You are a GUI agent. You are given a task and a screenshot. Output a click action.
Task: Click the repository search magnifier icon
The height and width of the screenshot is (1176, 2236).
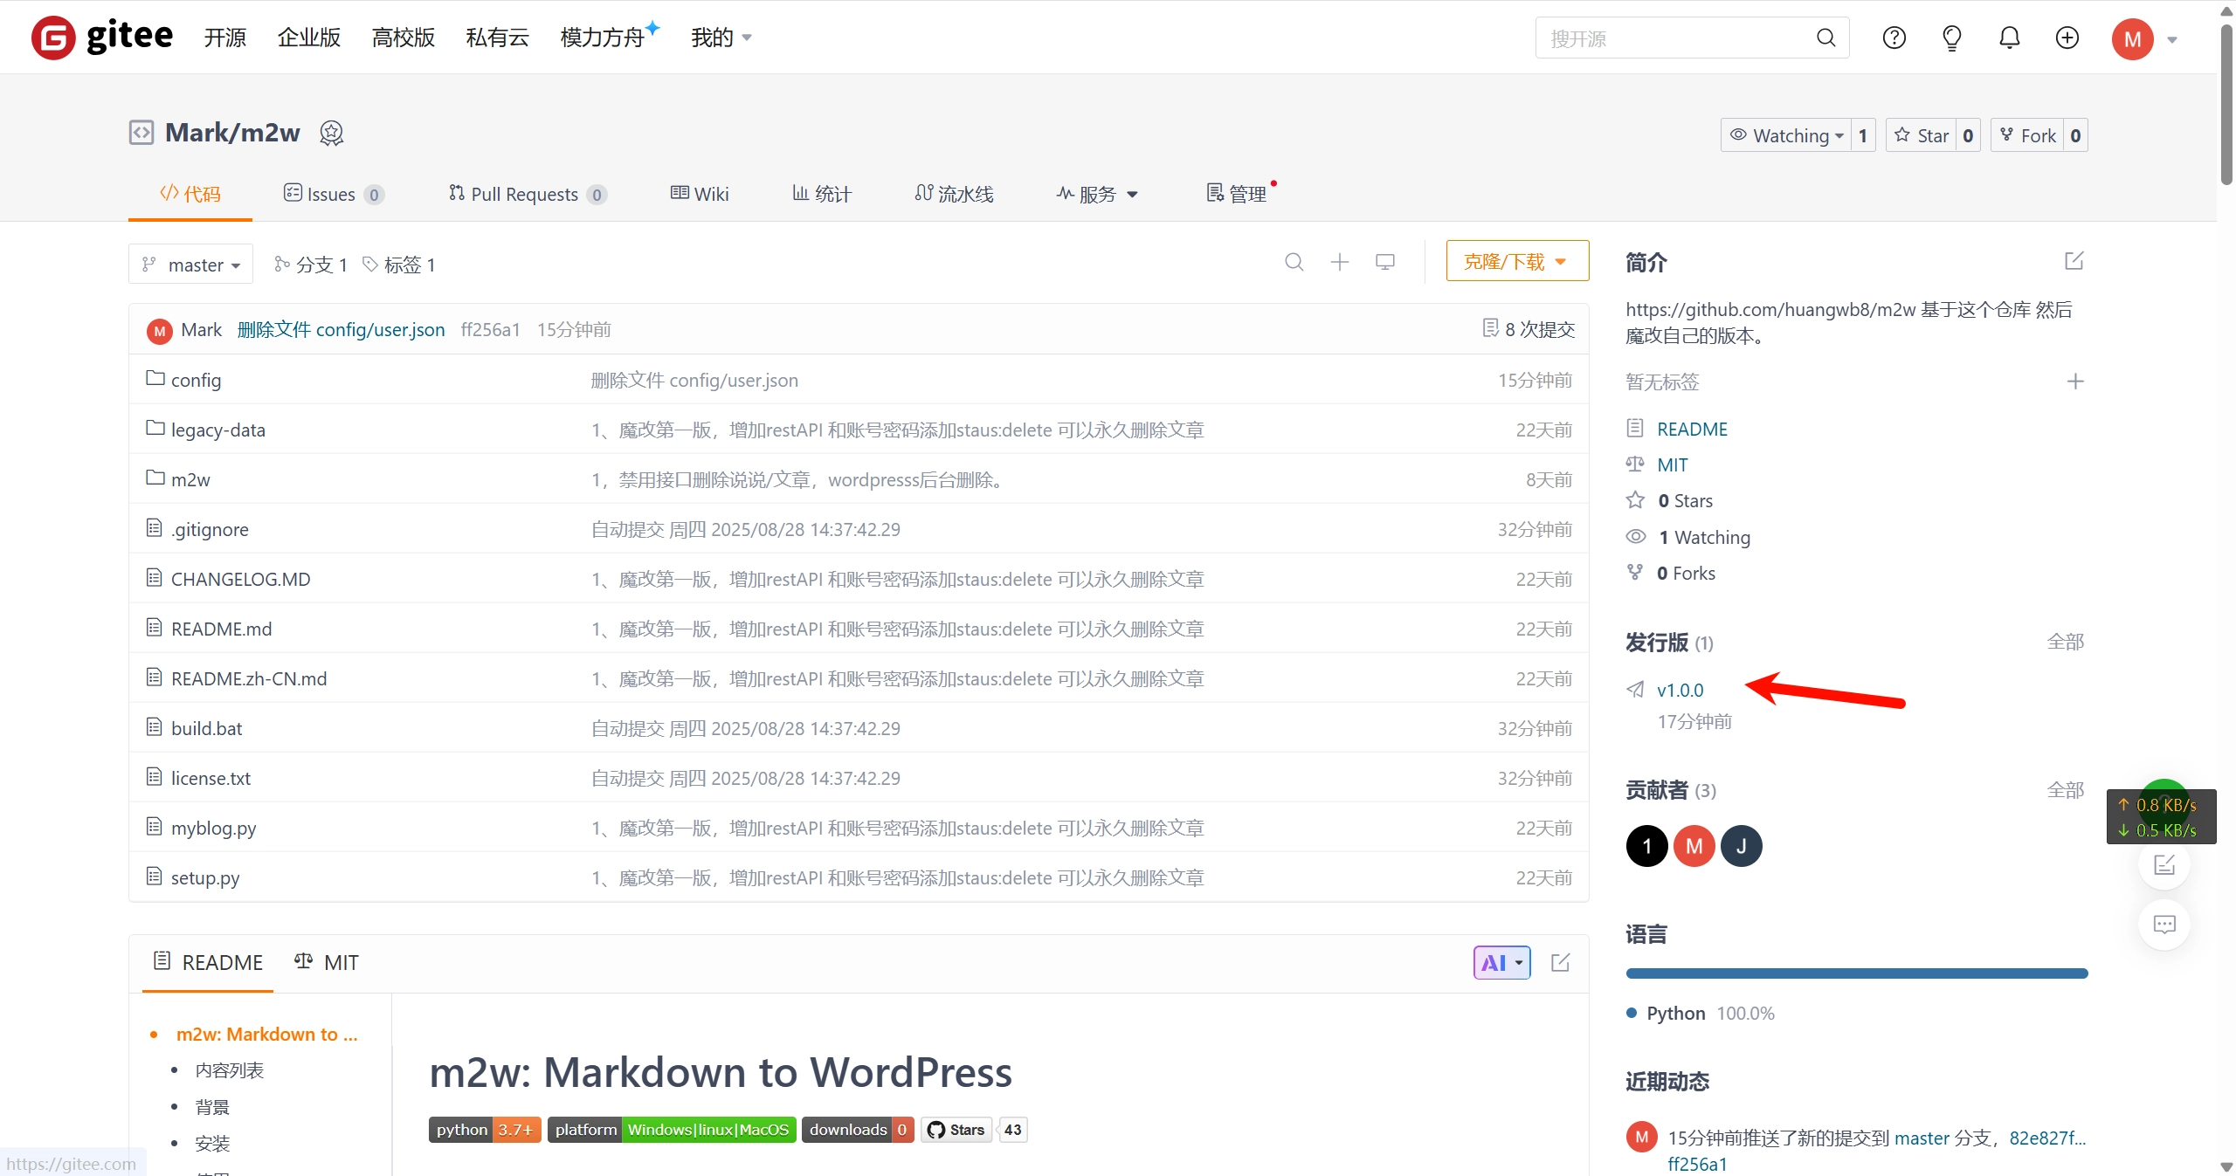click(1294, 262)
